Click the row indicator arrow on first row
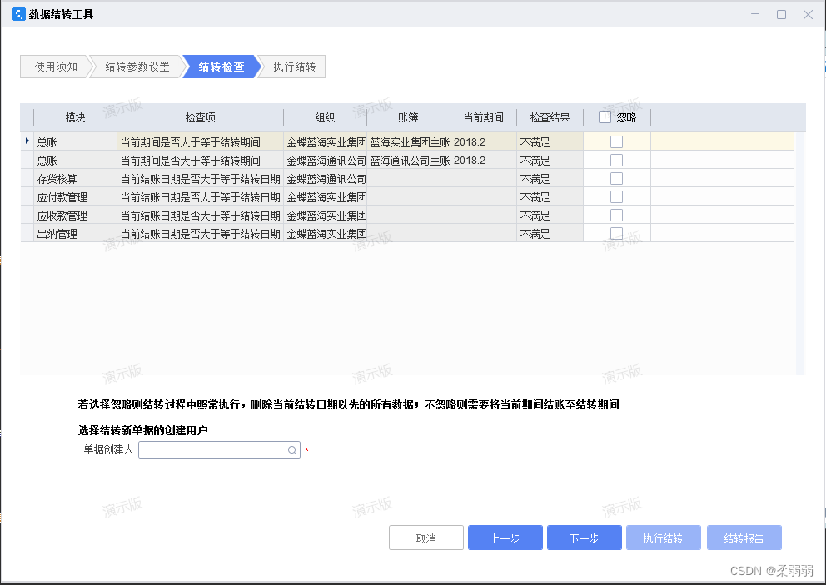The width and height of the screenshot is (826, 585). pos(27,141)
